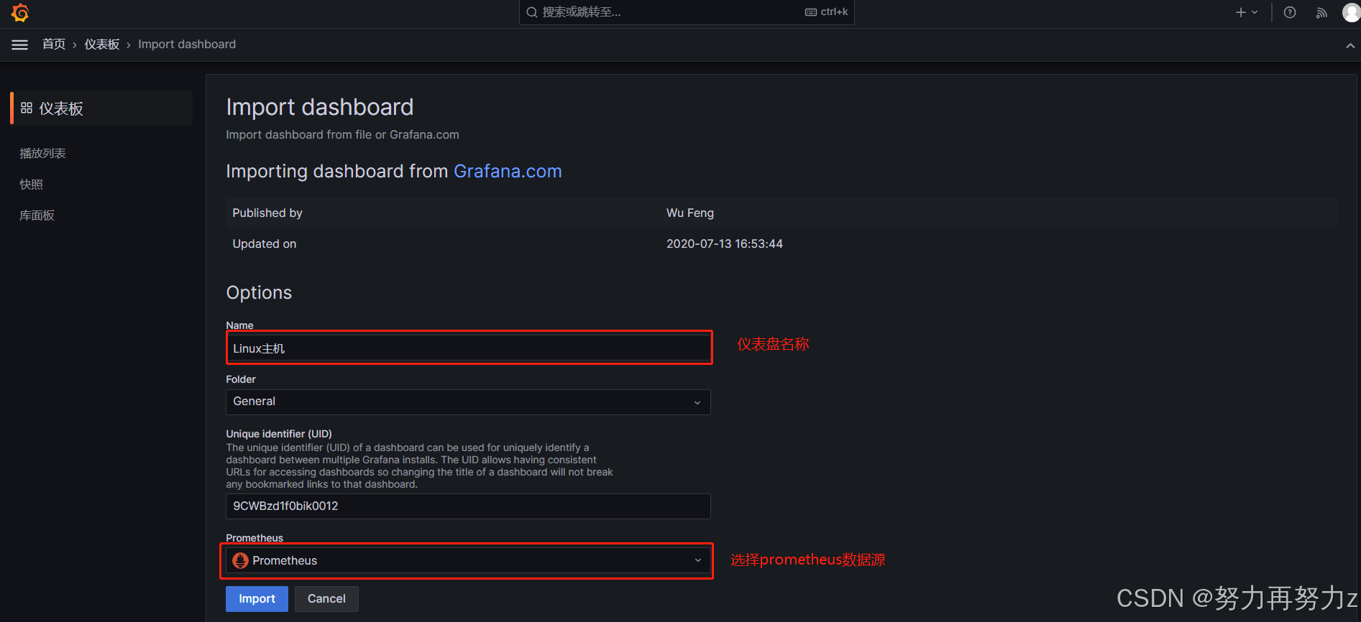The height and width of the screenshot is (622, 1361).
Task: Open 快照 in the sidebar
Action: [x=31, y=185]
